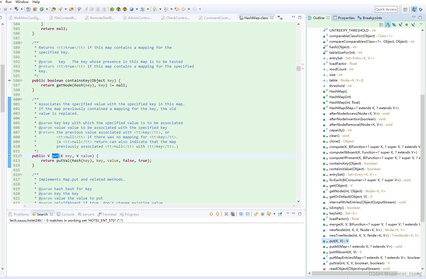Click the Show Whitespace Characters pilcrow icon

104,9
